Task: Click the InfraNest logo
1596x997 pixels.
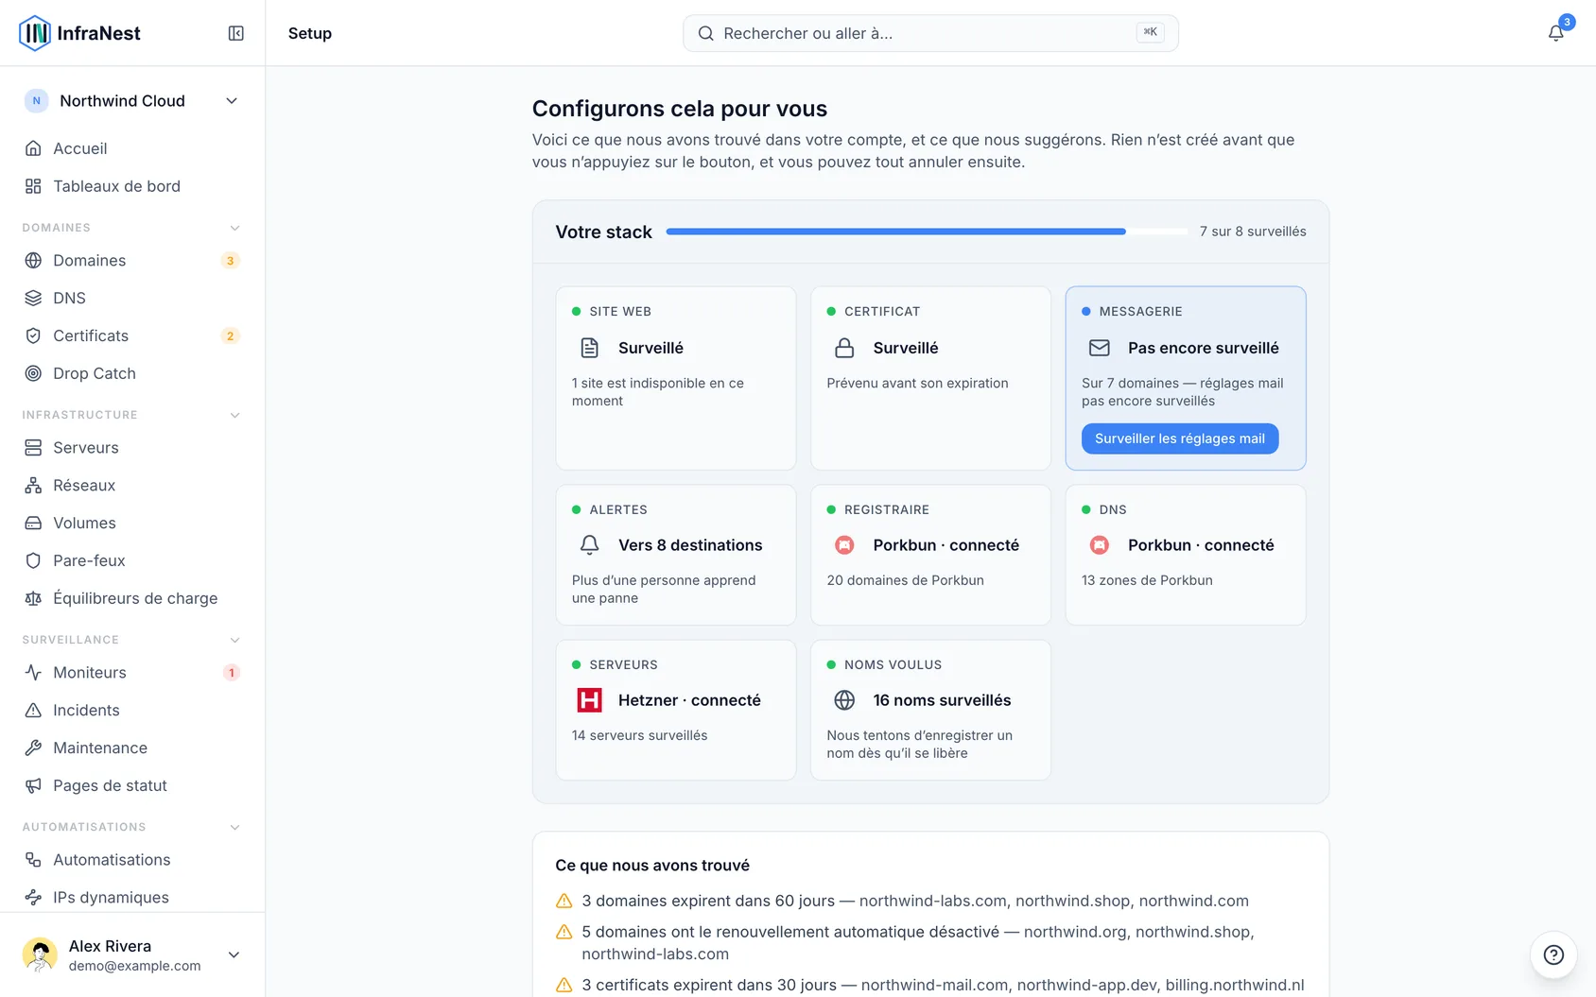Action: (80, 33)
